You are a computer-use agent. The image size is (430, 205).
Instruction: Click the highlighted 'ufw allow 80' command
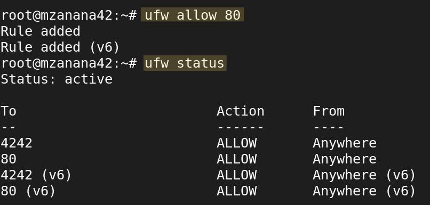point(192,15)
